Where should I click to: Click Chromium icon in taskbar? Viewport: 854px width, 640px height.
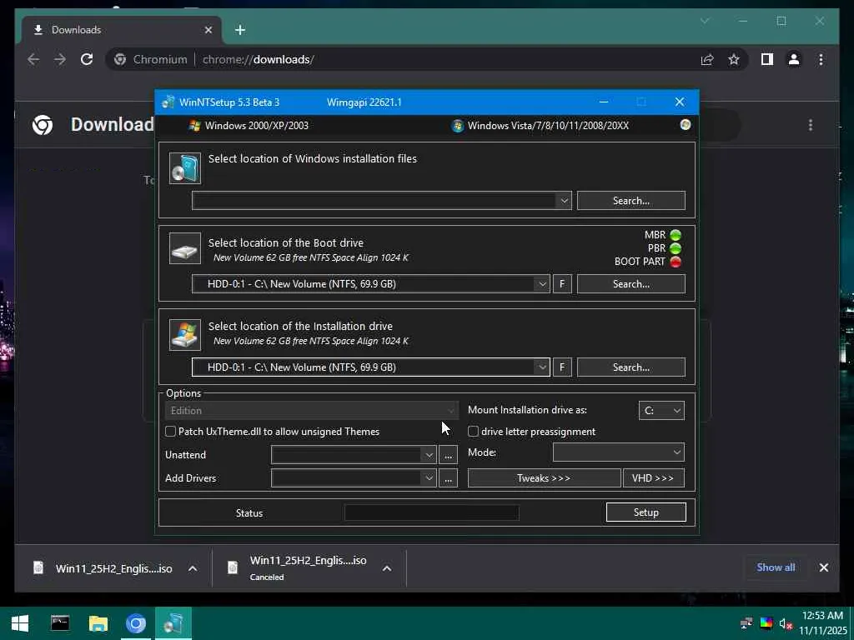(x=136, y=623)
